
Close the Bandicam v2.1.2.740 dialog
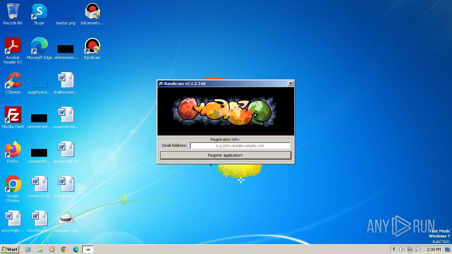click(x=290, y=84)
